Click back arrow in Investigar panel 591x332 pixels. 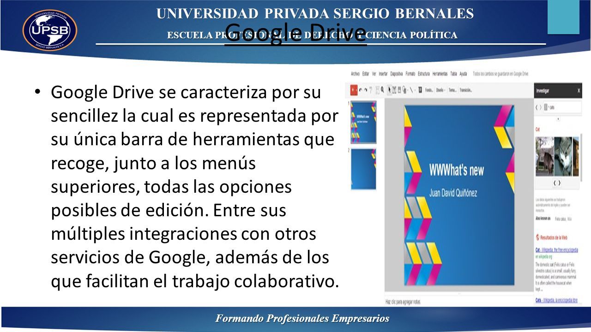(537, 107)
